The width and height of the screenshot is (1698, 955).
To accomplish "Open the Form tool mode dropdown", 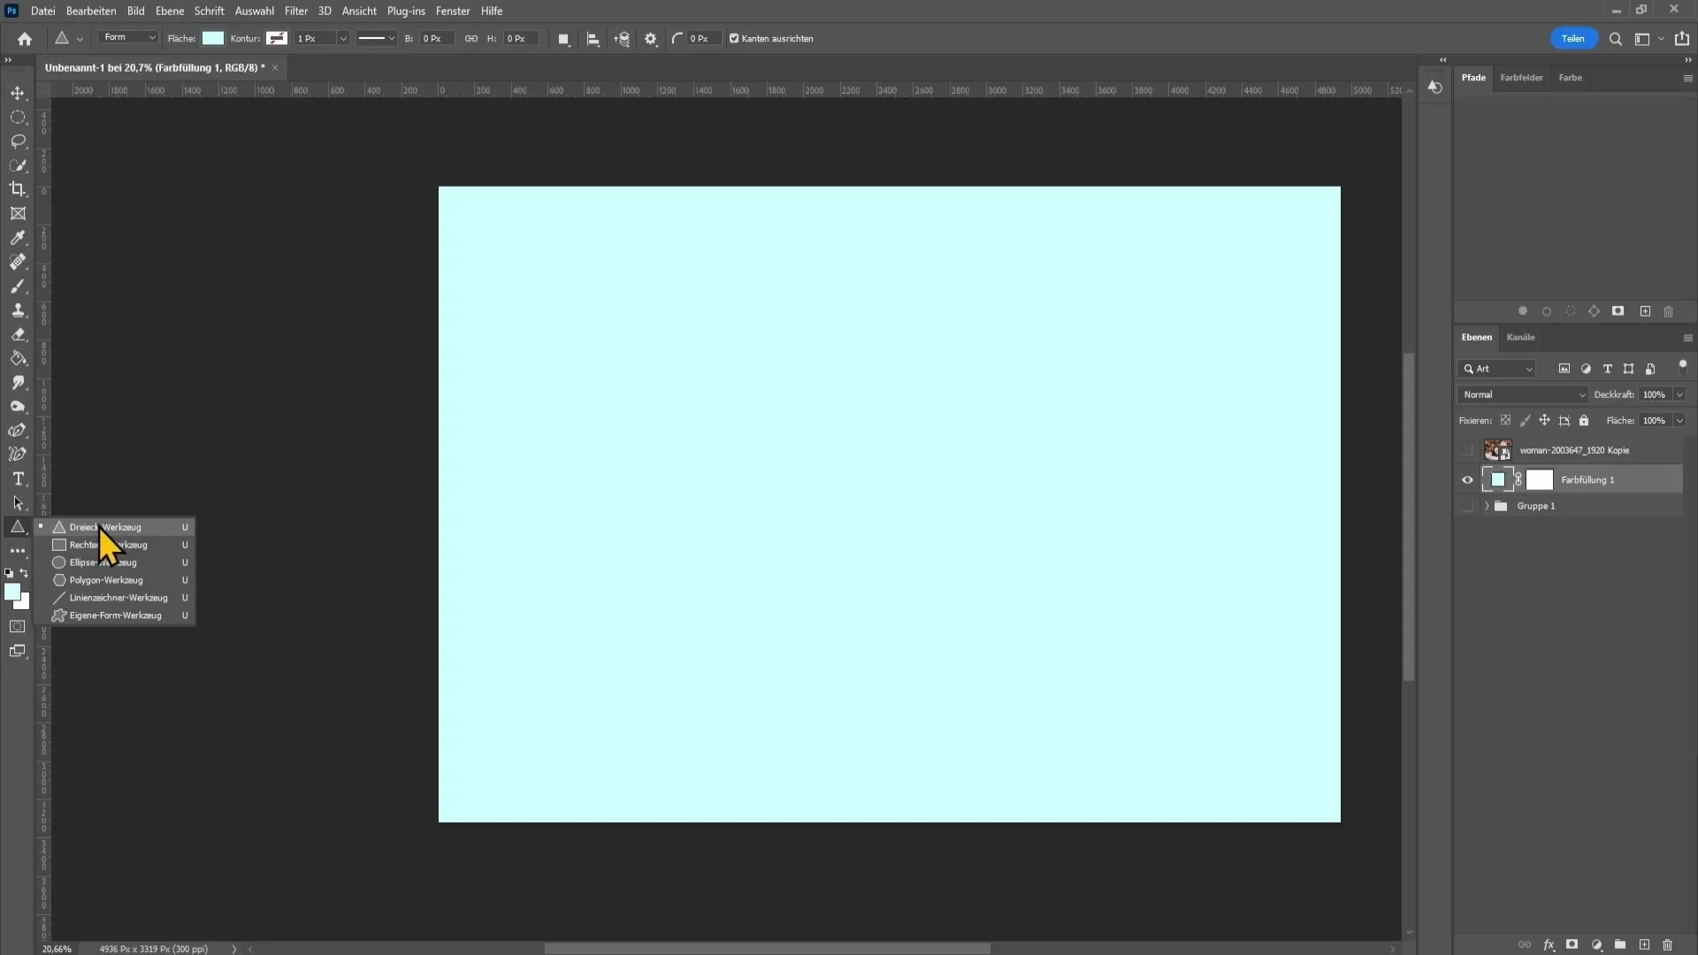I will [x=128, y=38].
